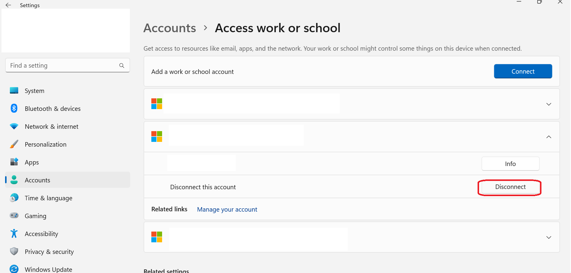Click the Gaming controller icon

[x=14, y=215]
